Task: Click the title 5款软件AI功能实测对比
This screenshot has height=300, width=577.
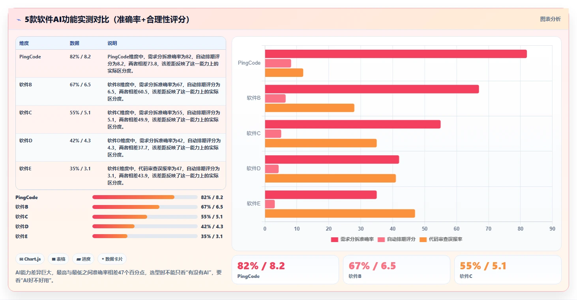Action: tap(107, 20)
